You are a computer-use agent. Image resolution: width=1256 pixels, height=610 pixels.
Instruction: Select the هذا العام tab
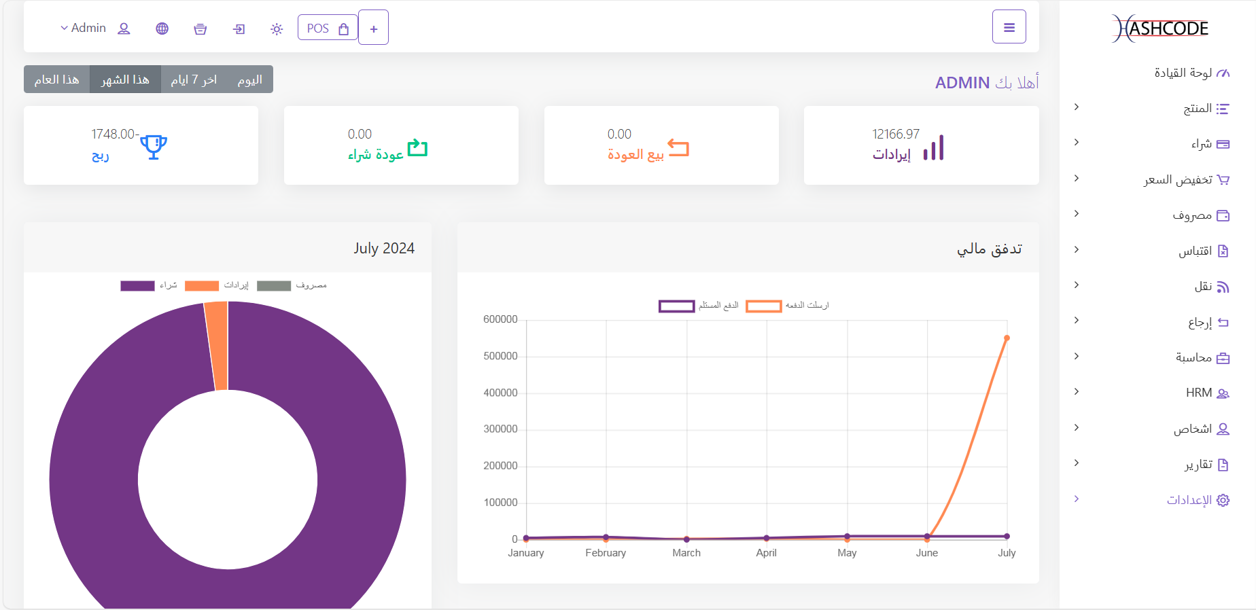point(56,79)
